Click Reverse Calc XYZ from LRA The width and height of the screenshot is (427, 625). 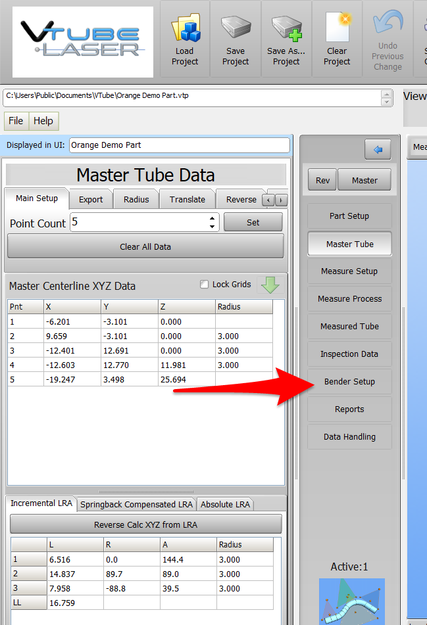[145, 524]
